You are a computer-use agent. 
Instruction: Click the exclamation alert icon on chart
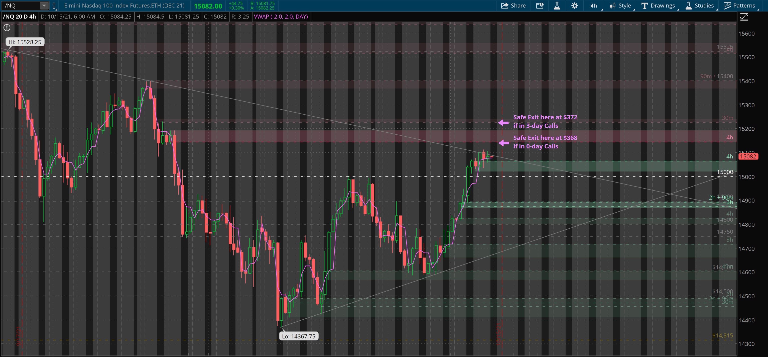coord(7,28)
